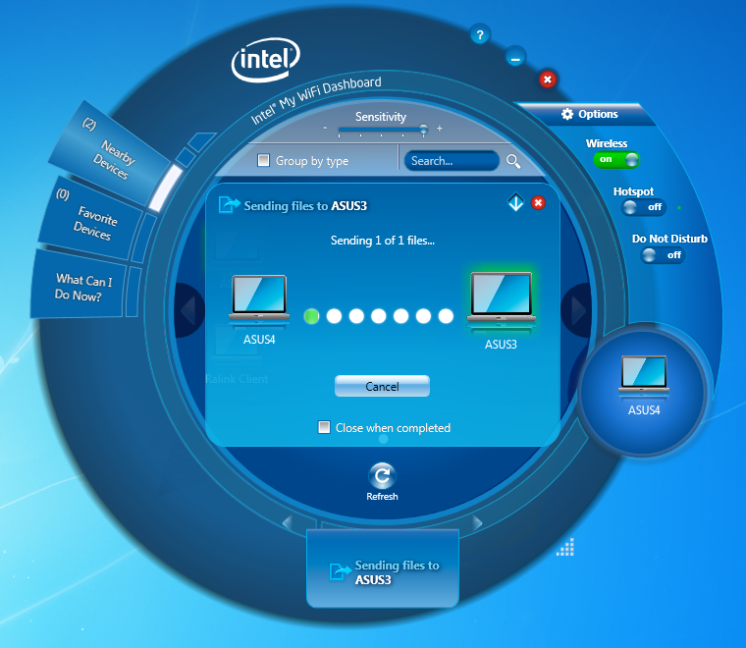
Task: Click the ASUS4 source laptop in the transfer dialog
Action: coord(259,298)
